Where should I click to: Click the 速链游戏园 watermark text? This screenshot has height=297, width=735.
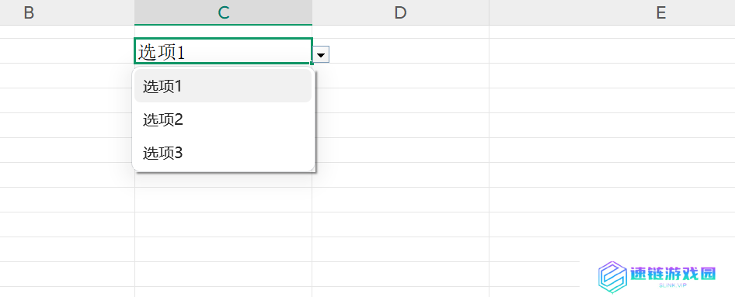coord(673,274)
